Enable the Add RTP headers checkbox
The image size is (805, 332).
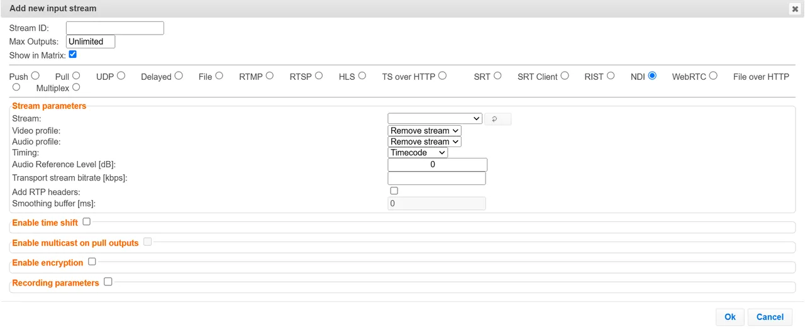[x=394, y=191]
